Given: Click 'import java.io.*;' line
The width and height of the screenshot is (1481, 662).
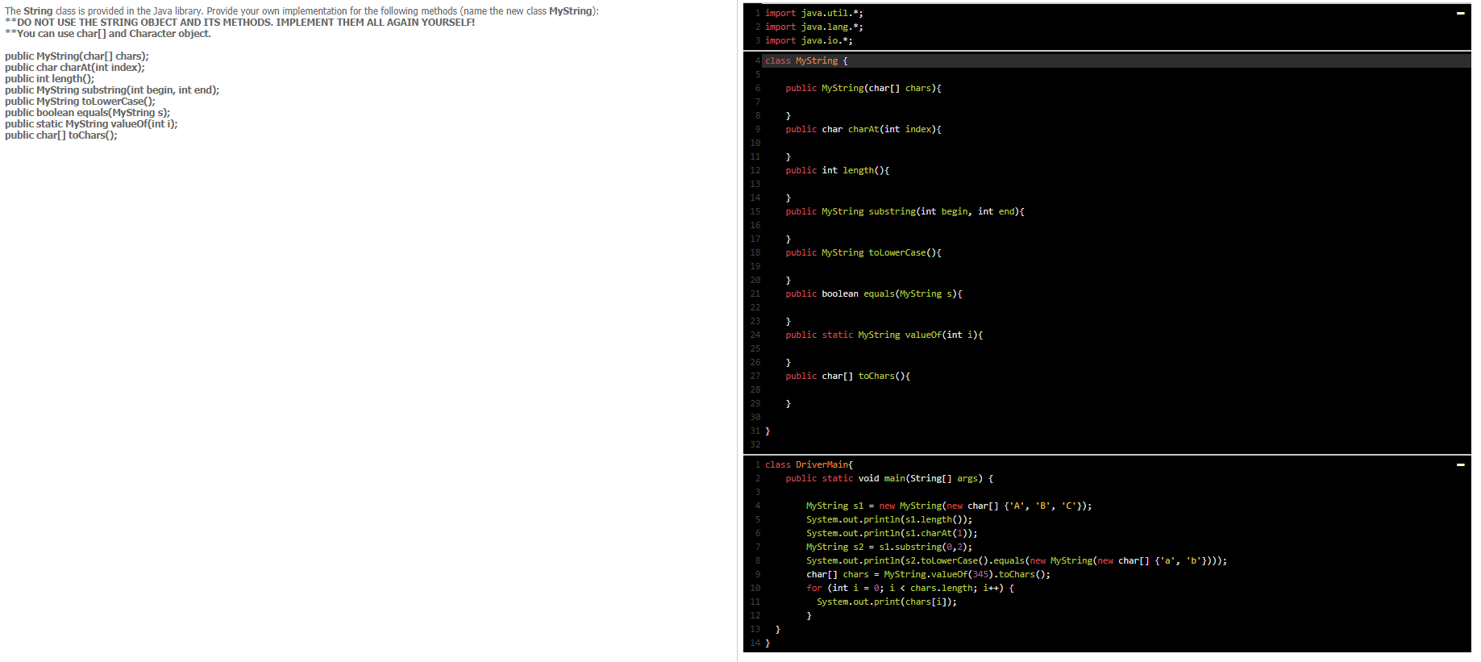Looking at the screenshot, I should [x=809, y=40].
